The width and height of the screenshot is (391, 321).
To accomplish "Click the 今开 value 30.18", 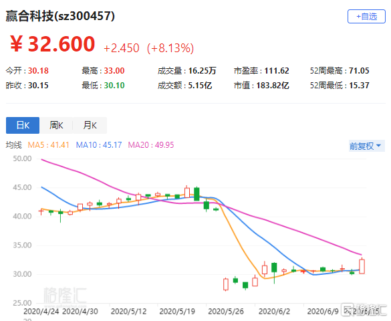I will click(38, 71).
